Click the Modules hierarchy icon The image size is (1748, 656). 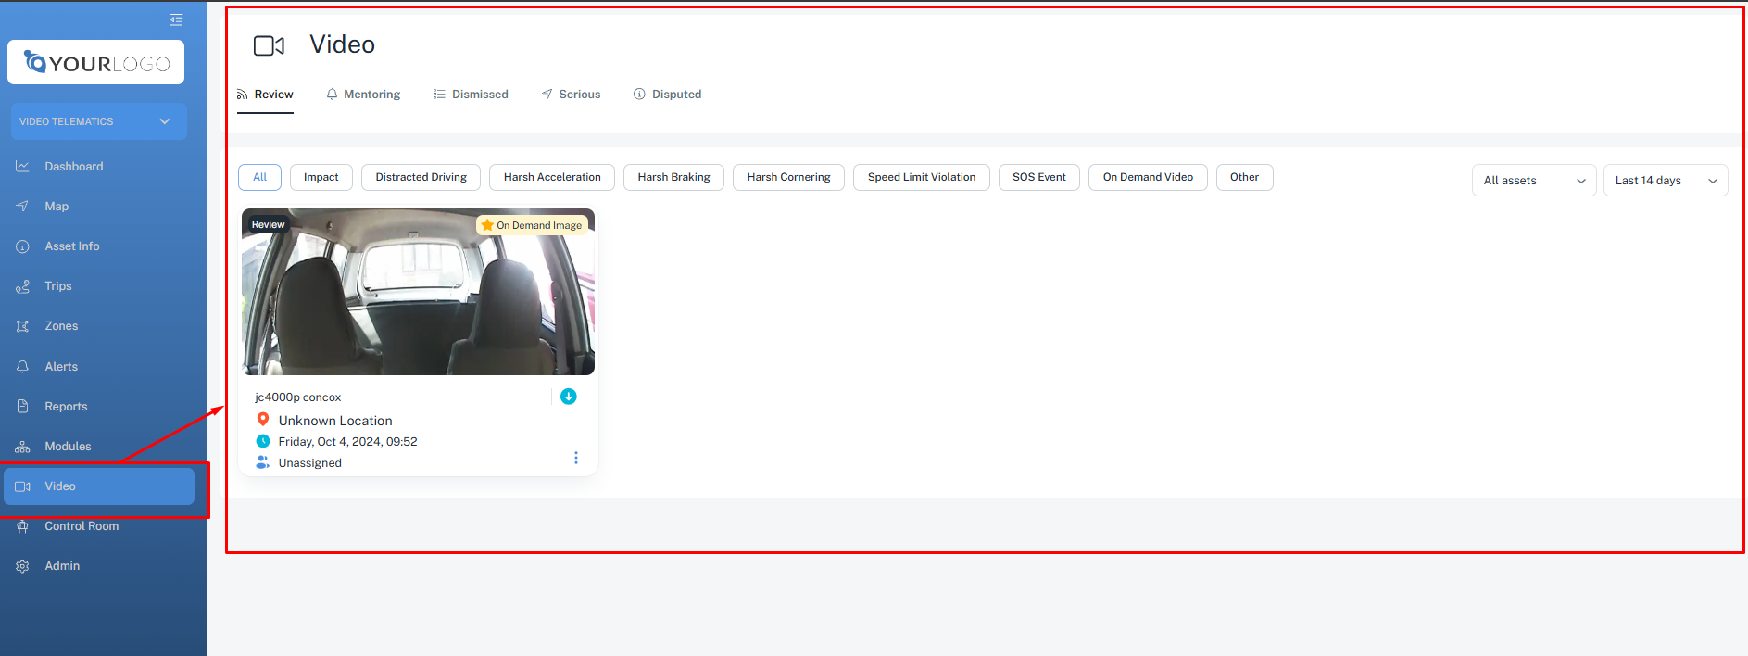coord(22,447)
